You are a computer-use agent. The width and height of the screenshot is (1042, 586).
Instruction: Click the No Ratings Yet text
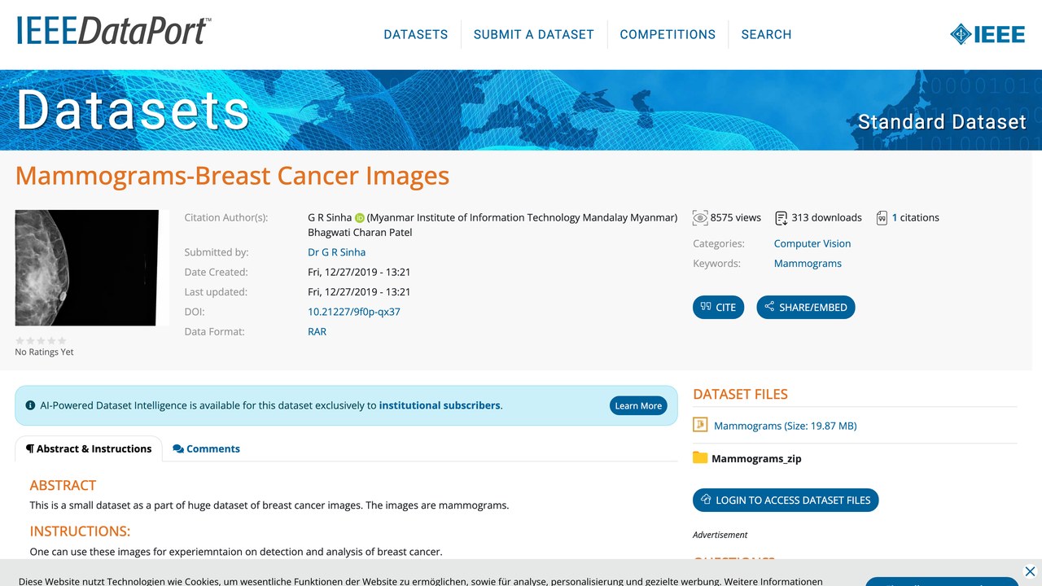point(44,352)
